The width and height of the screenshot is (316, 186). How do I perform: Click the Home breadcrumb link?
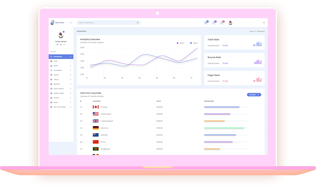click(x=251, y=31)
